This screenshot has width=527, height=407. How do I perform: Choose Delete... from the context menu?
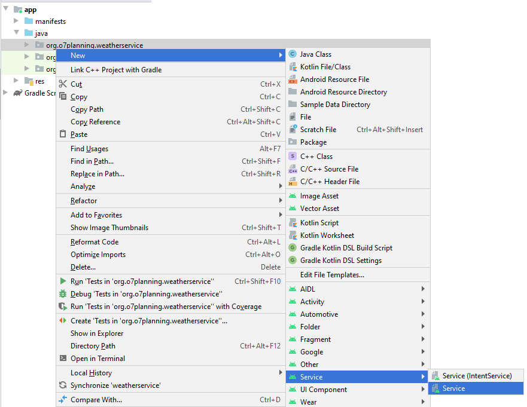pyautogui.click(x=170, y=267)
